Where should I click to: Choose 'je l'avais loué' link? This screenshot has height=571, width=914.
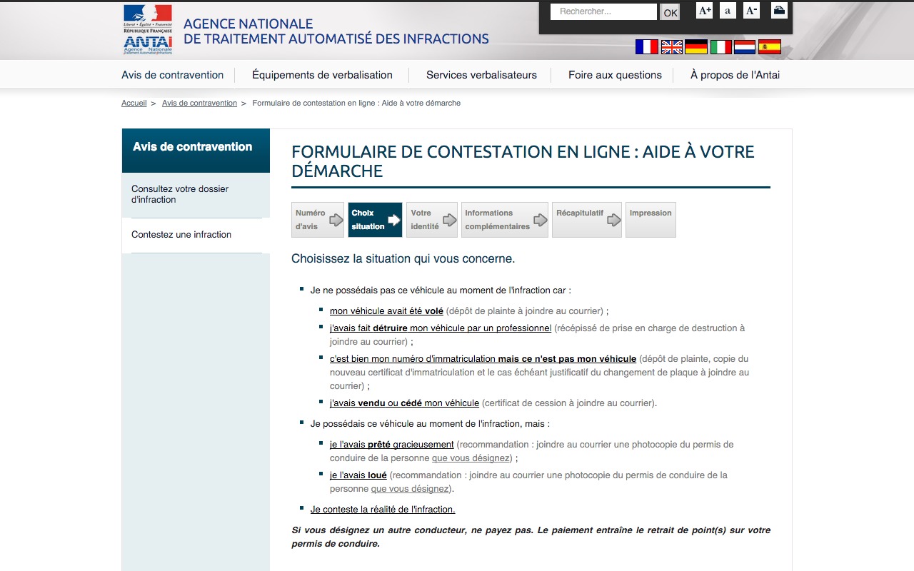pos(358,475)
